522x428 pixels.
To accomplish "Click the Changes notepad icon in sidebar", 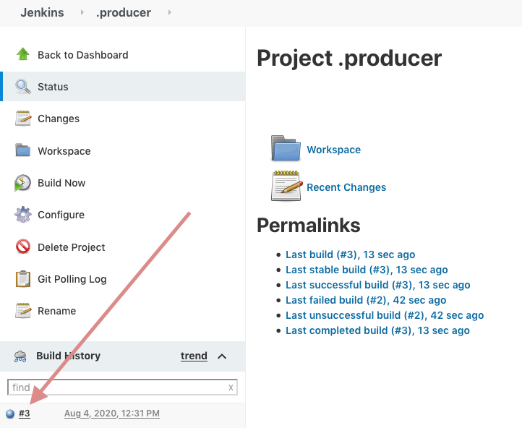I will [x=23, y=118].
